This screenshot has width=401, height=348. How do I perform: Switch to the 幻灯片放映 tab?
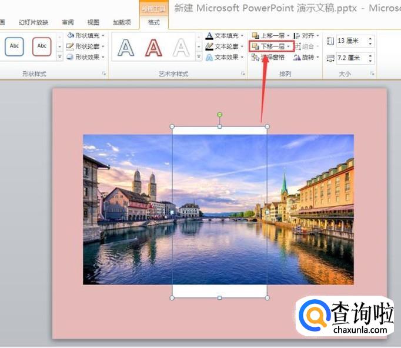(34, 22)
